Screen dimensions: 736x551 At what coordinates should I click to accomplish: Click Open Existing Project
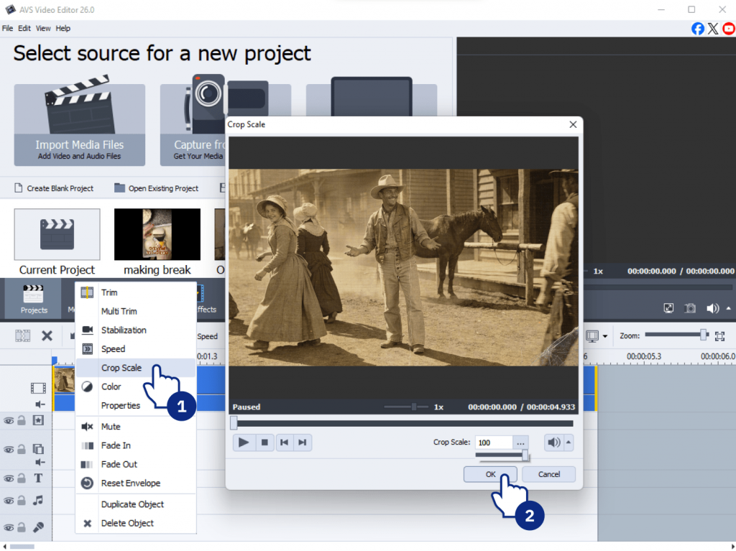click(162, 188)
